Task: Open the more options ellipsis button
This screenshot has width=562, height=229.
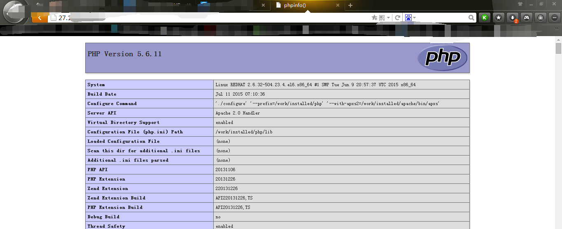Action: pyautogui.click(x=554, y=18)
